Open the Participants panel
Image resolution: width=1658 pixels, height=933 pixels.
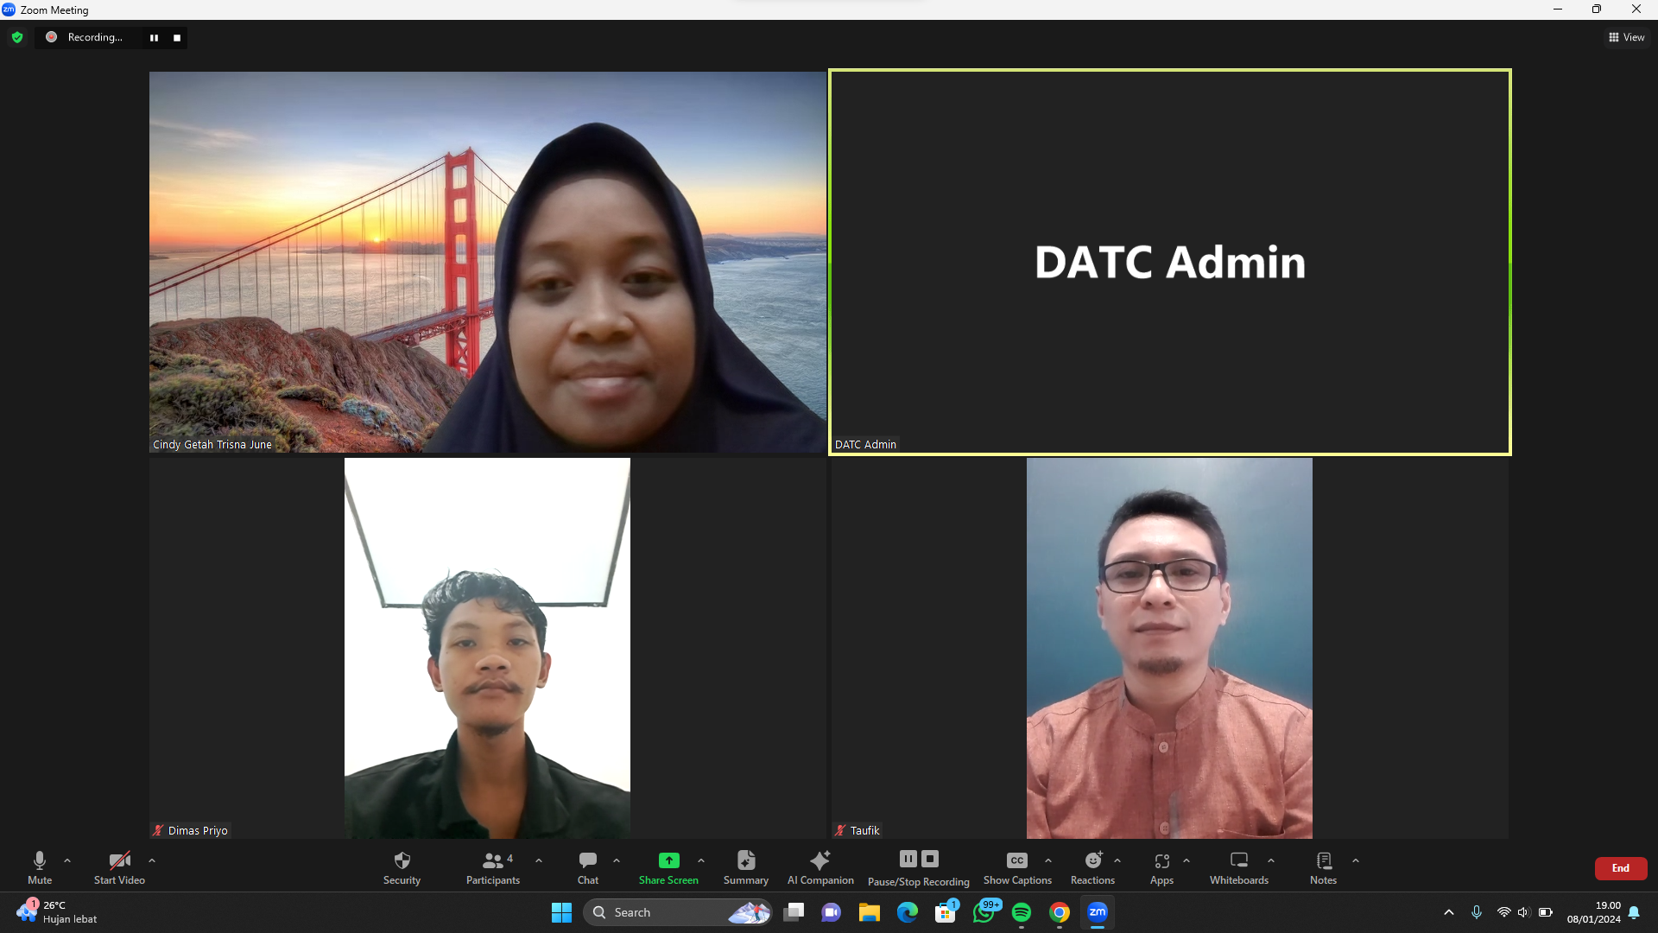pyautogui.click(x=493, y=867)
